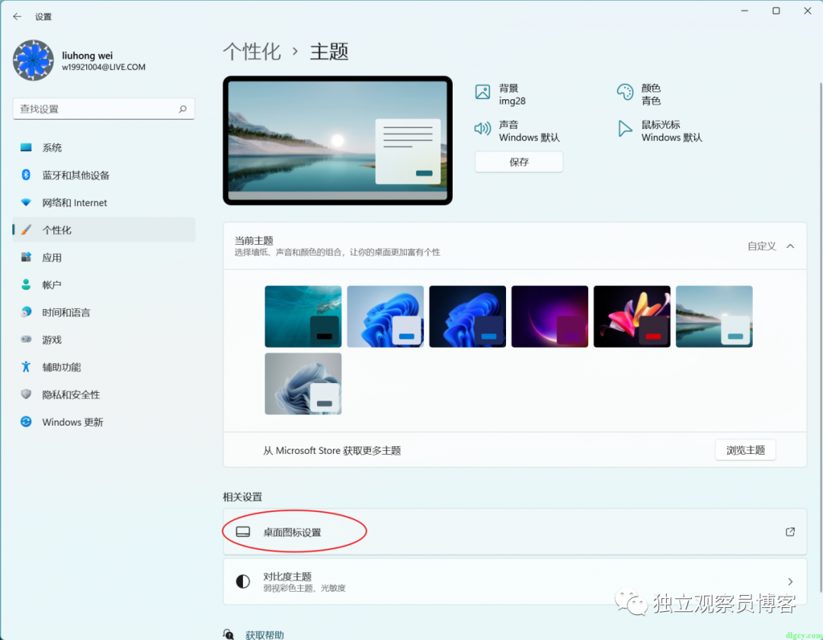The width and height of the screenshot is (823, 640).
Task: Click the 网络和 Internet Wi-Fi icon
Action: tap(26, 202)
